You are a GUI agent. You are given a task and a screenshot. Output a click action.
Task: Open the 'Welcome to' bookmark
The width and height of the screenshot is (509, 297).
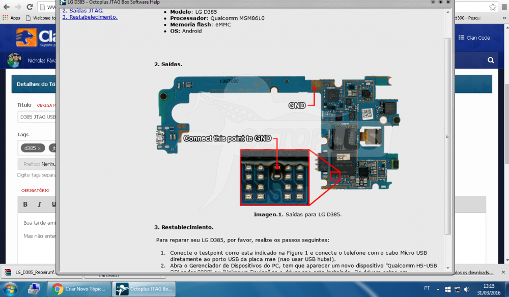coord(41,18)
